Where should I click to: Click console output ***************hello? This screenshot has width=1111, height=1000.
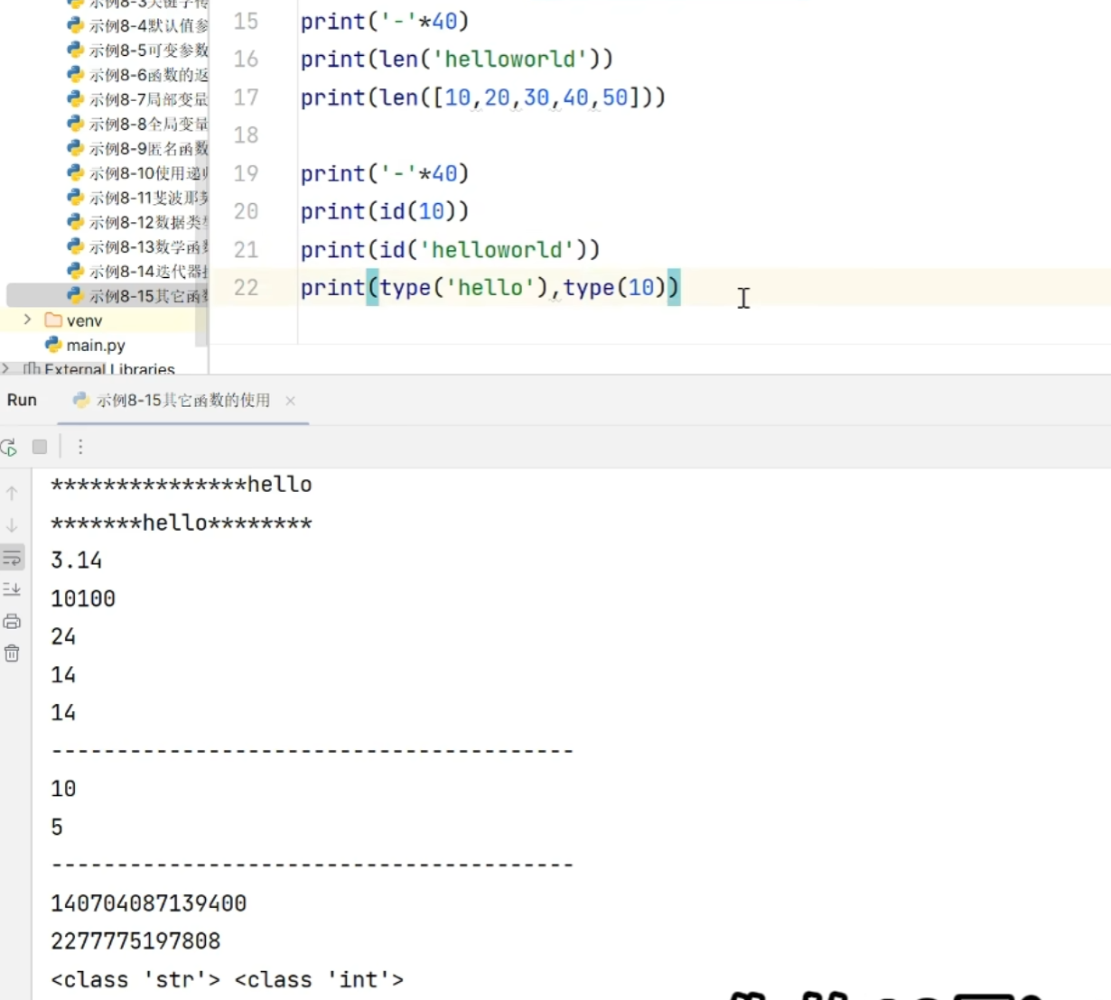coord(182,485)
